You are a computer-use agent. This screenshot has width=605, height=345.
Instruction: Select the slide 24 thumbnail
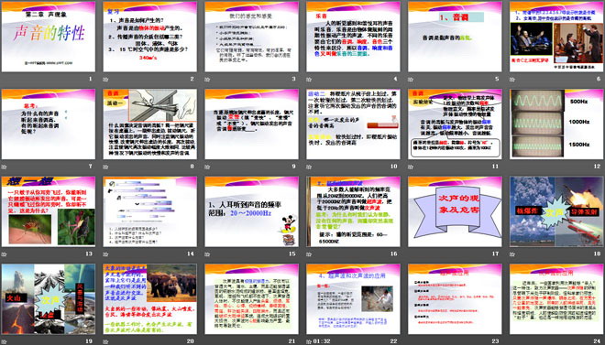click(x=556, y=299)
